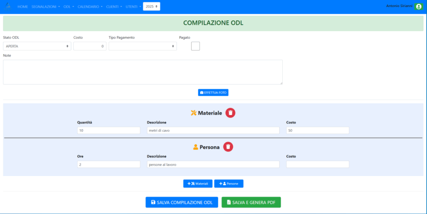Click the Persona Costo input field
The image size is (427, 214).
[x=317, y=164]
